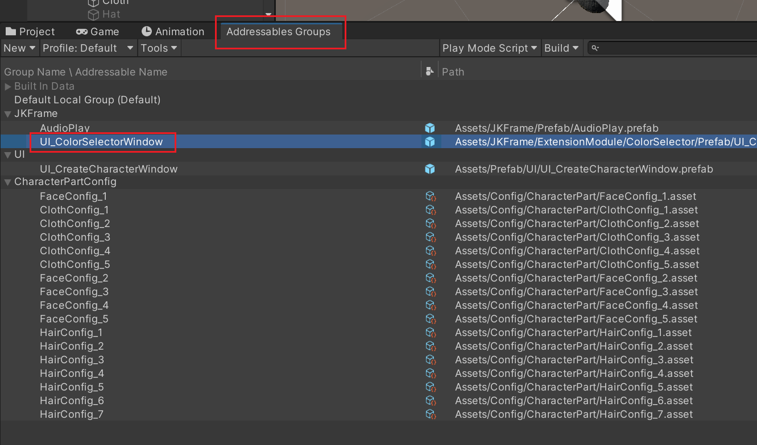Select the Addressables Groups tab
Image resolution: width=757 pixels, height=445 pixels.
[x=278, y=32]
